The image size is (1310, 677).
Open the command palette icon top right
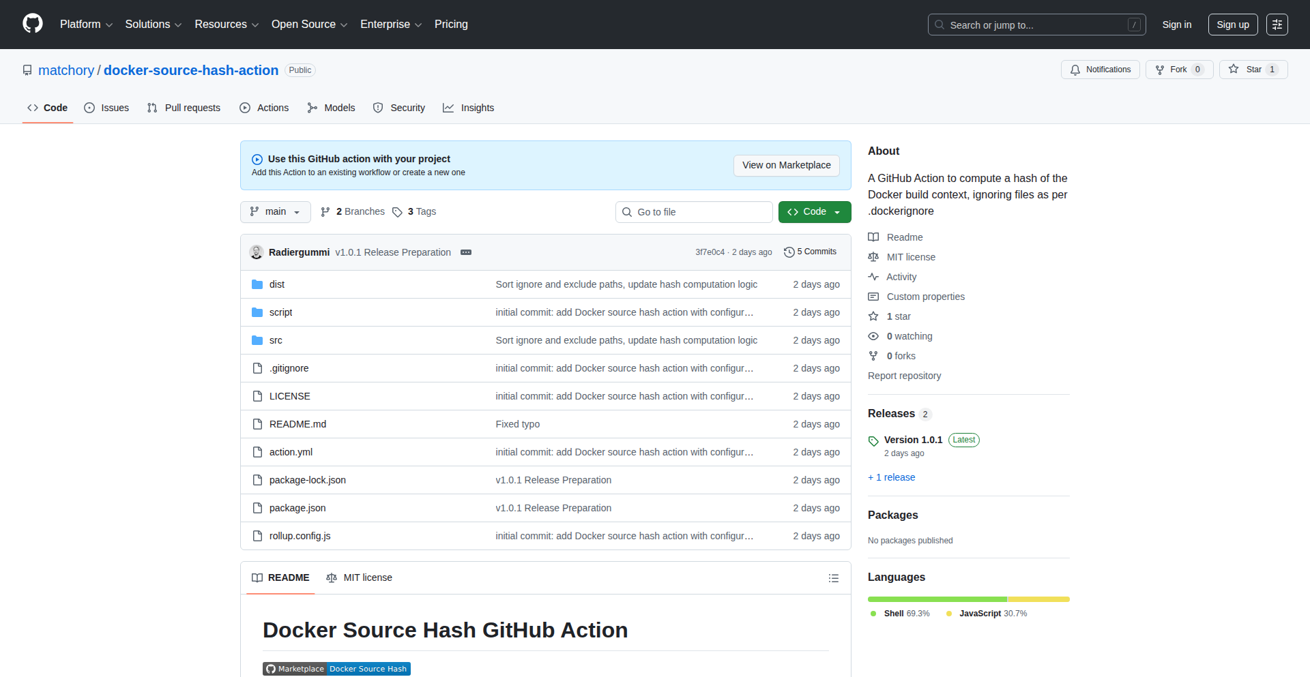point(1277,24)
